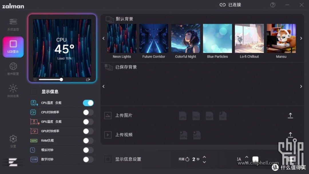Enable the 模拟时钟 analog clock switch
Image resolution: width=309 pixels, height=174 pixels.
tap(88, 150)
